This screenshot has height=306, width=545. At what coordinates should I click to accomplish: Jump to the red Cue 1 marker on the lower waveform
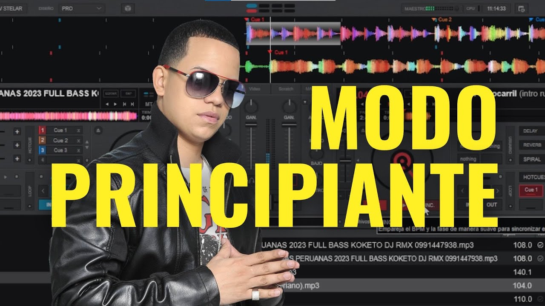coord(278,52)
